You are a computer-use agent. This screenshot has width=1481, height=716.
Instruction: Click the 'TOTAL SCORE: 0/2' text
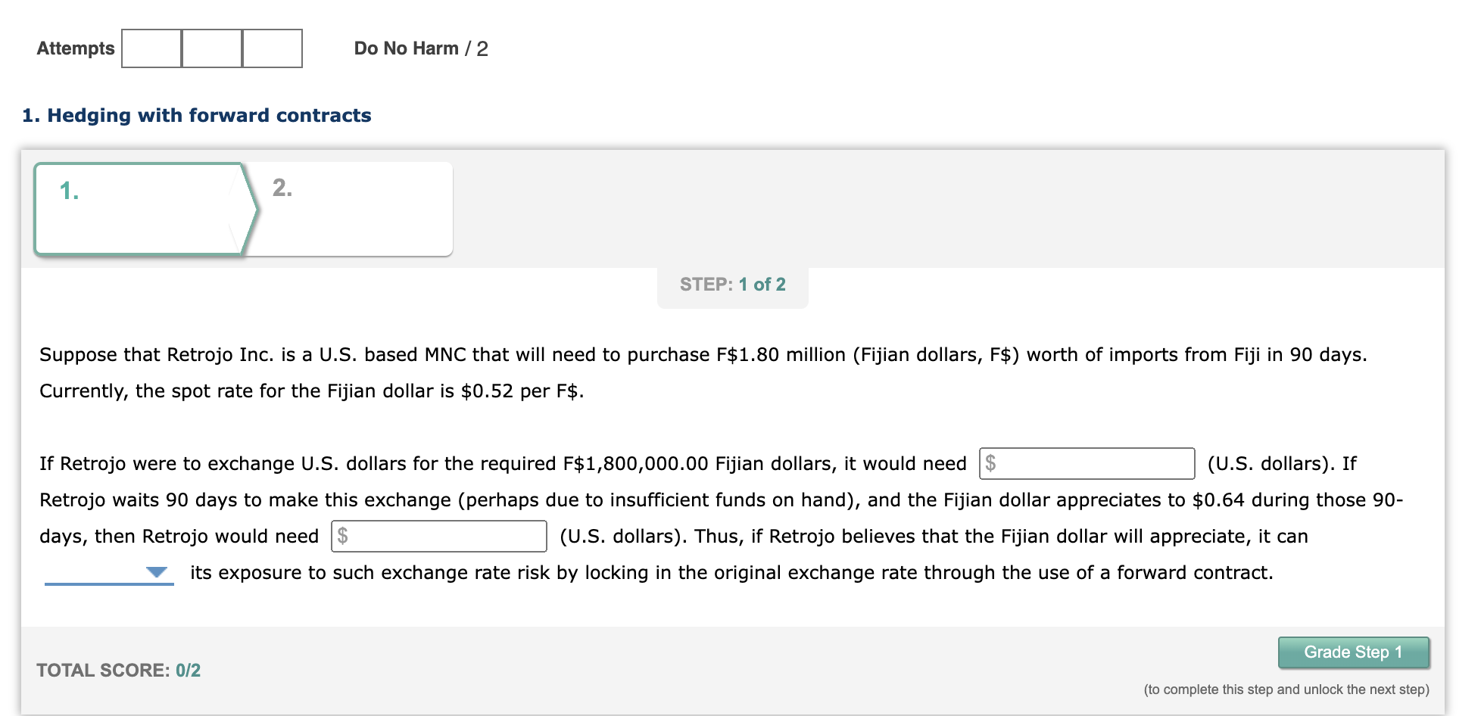(119, 670)
